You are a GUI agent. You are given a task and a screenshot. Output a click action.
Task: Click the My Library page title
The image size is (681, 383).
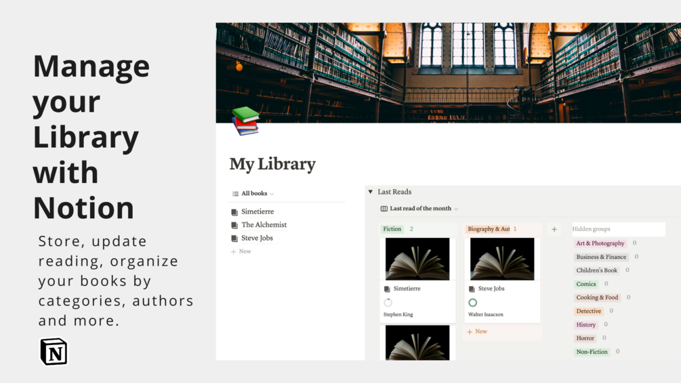click(272, 164)
